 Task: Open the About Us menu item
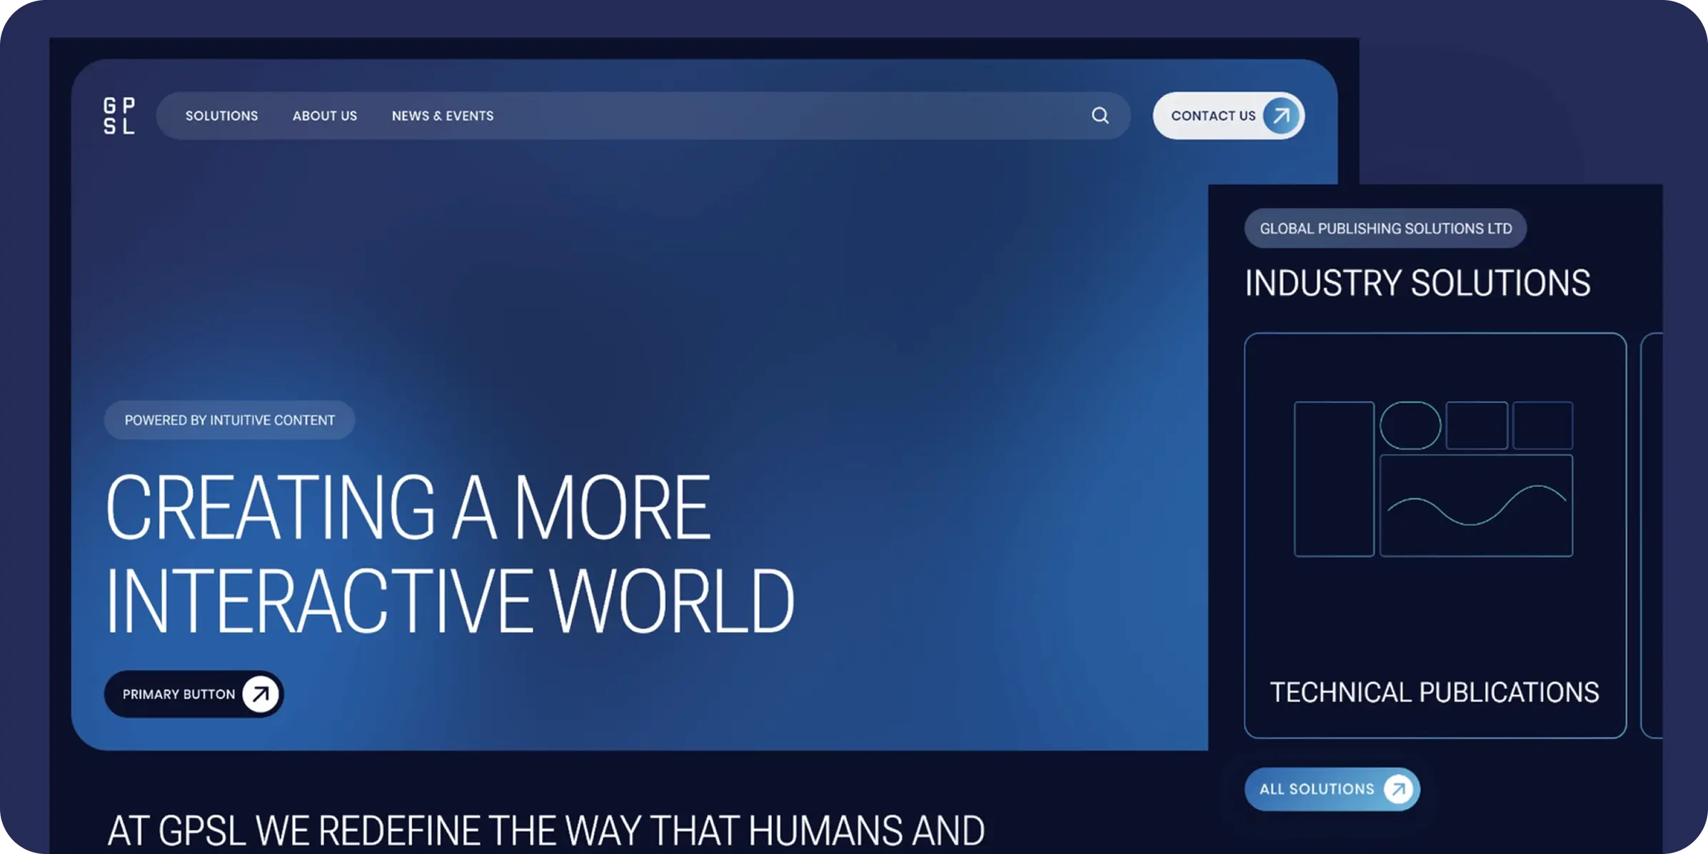pyautogui.click(x=325, y=116)
